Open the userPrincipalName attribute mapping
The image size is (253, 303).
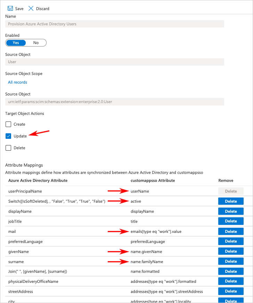click(25, 191)
